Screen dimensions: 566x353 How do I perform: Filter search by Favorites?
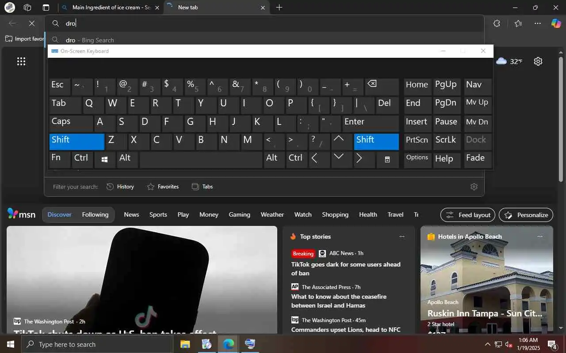click(163, 187)
